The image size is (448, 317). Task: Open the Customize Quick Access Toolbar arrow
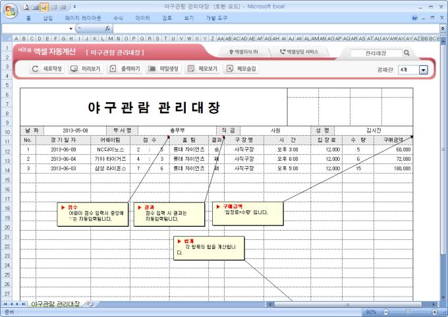pos(74,7)
